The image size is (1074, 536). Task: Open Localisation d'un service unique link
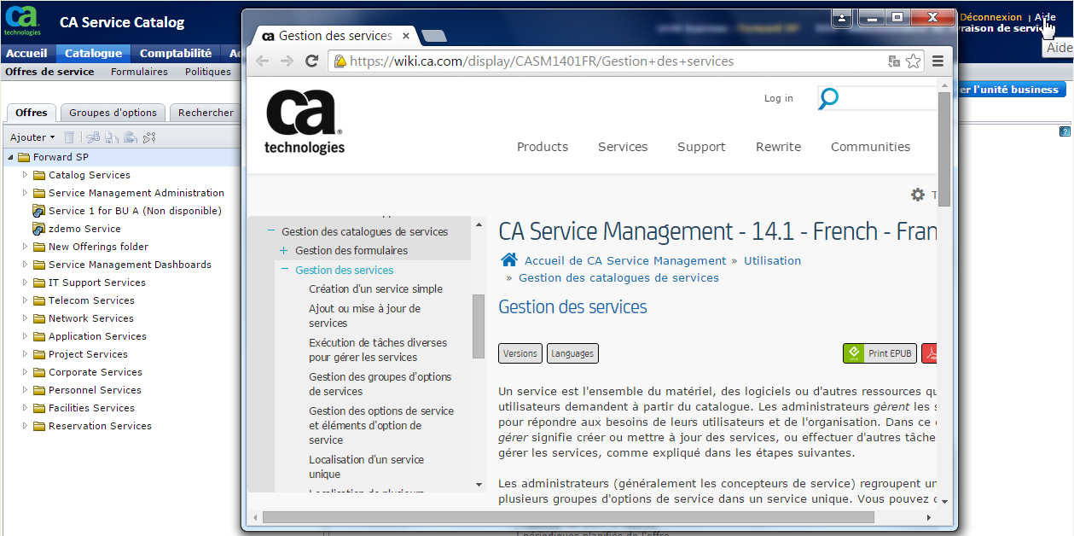click(366, 467)
